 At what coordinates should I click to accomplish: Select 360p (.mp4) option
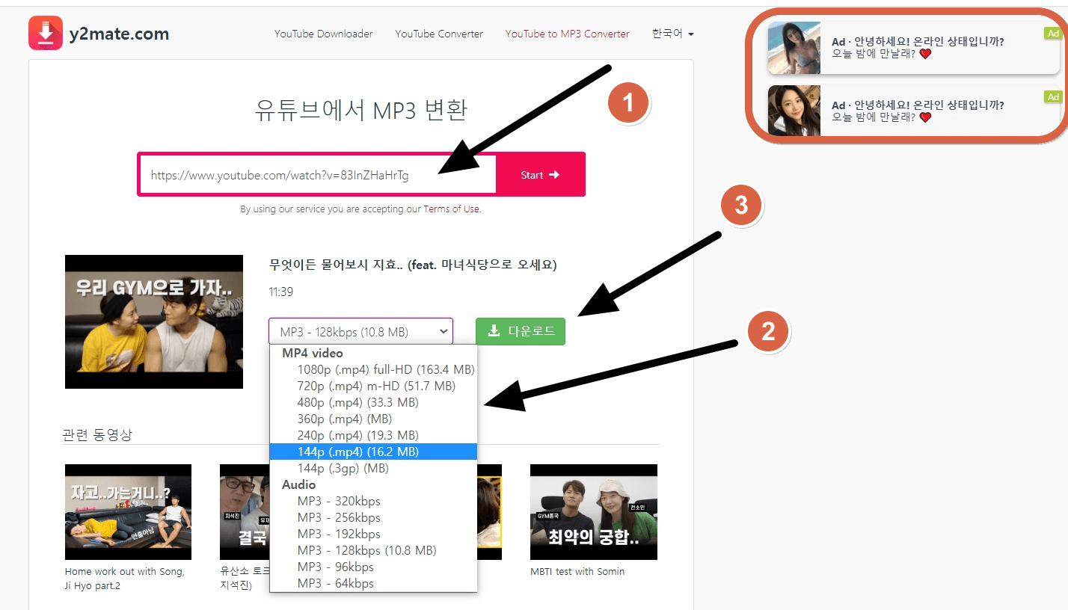(373, 419)
